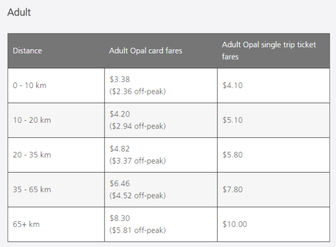Select the Distance column header
Image resolution: width=336 pixels, height=247 pixels.
27,51
